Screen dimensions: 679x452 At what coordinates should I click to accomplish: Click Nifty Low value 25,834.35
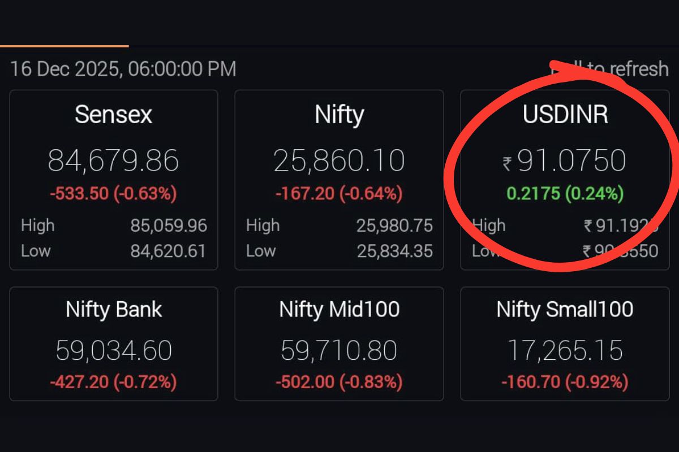394,251
